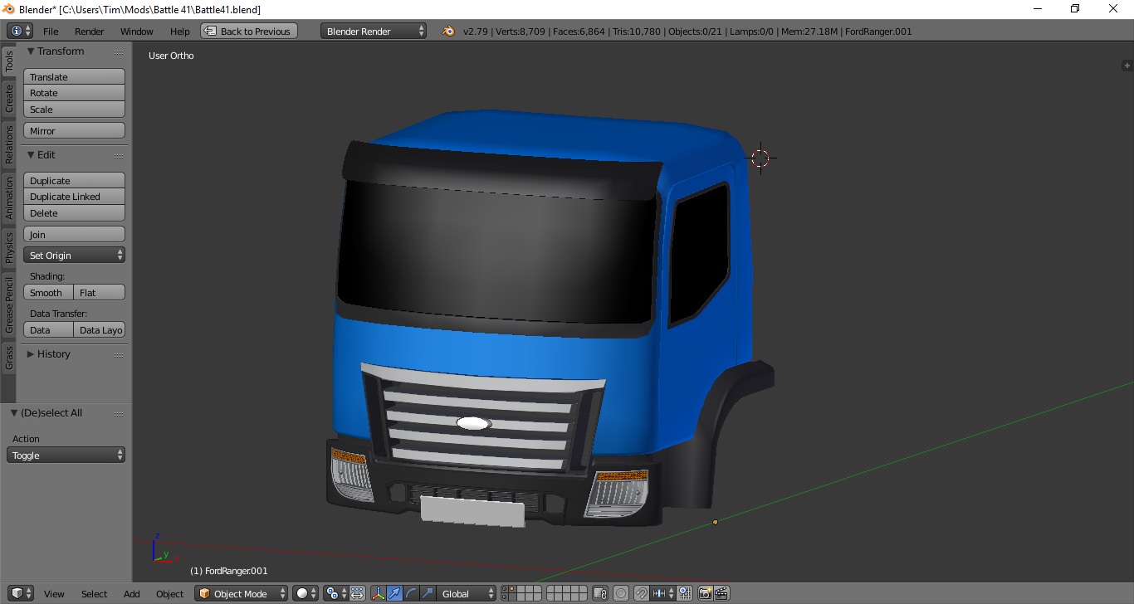The width and height of the screenshot is (1134, 604).
Task: Collapse the Transform panel
Action: pos(31,51)
